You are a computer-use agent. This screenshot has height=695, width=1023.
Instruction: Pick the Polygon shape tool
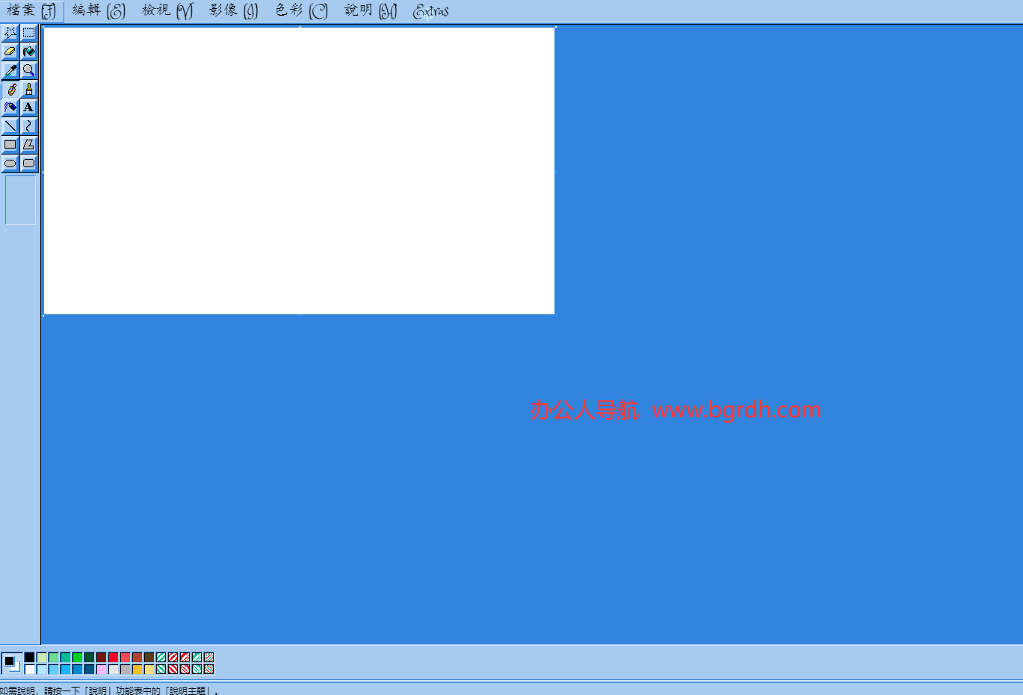coord(28,145)
